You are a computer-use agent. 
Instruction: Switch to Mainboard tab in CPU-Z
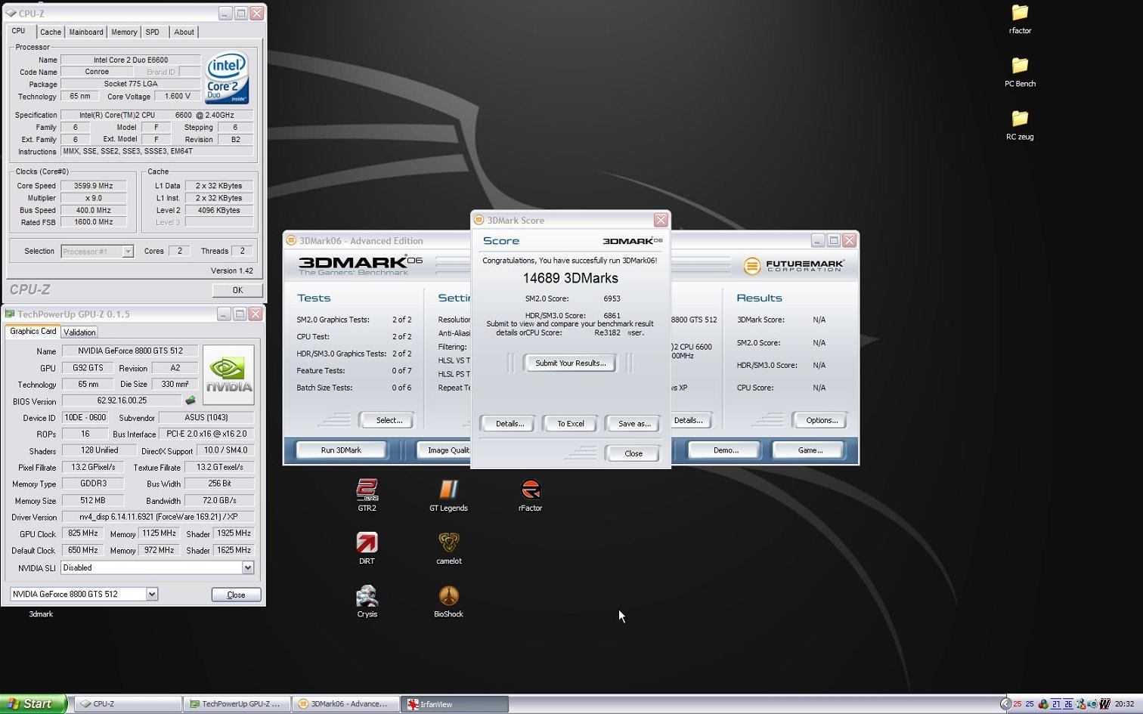click(x=86, y=32)
